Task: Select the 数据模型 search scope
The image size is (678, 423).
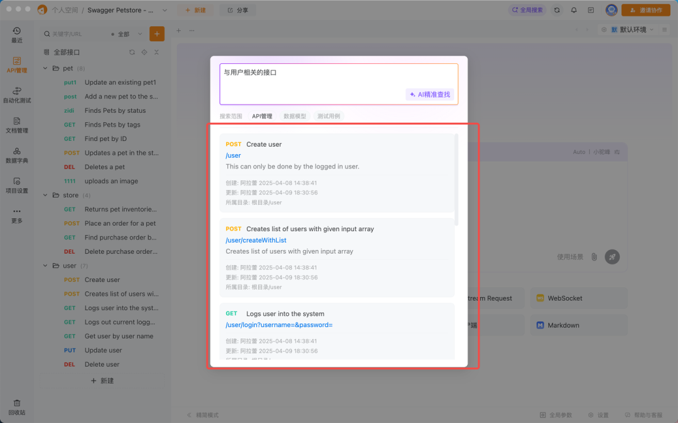Action: pos(294,116)
